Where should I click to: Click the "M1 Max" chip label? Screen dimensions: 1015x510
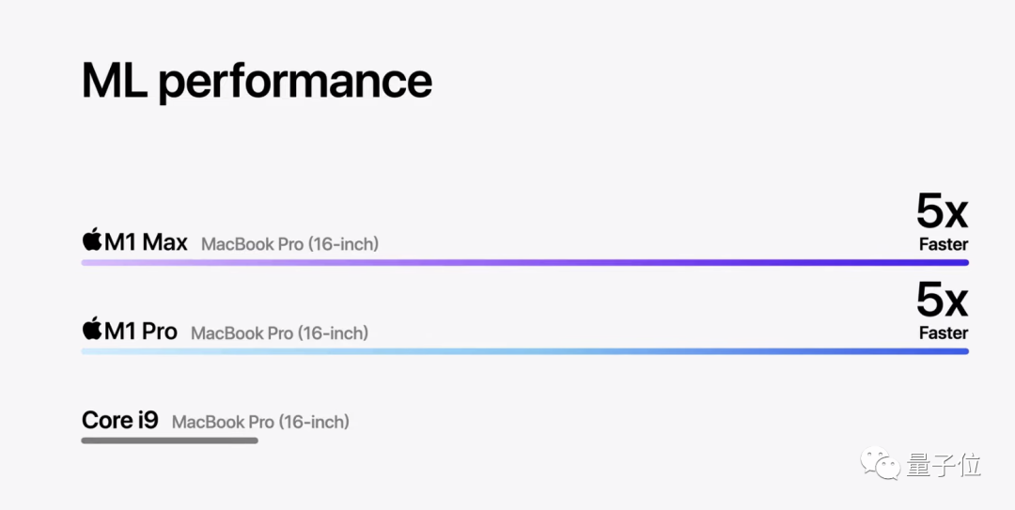coord(146,242)
